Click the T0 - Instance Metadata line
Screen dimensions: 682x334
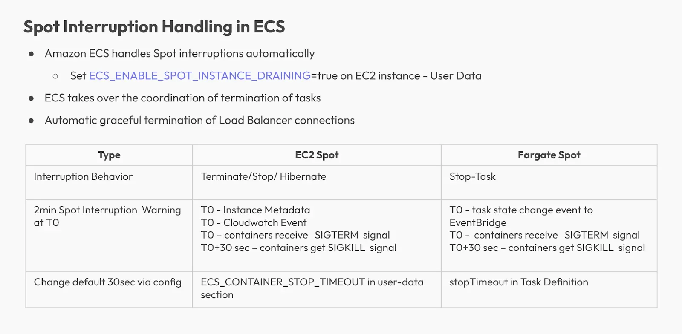(255, 210)
